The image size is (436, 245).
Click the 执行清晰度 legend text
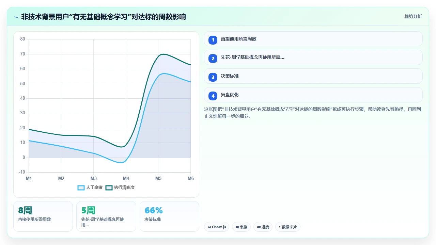(124, 187)
